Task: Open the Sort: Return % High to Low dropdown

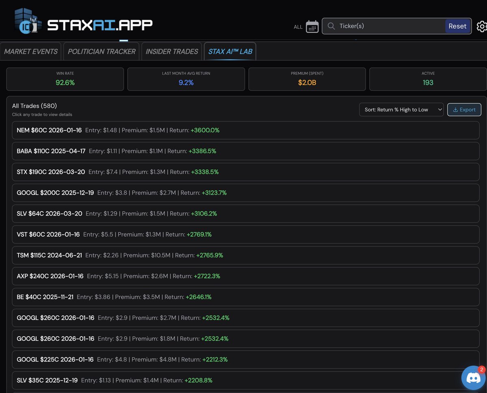Action: (401, 110)
